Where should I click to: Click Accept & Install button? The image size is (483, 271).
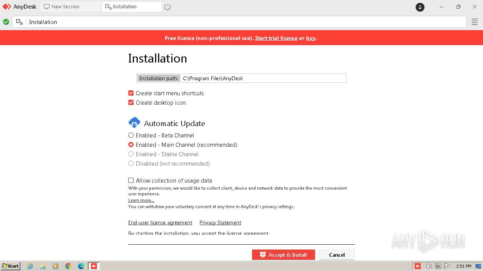(x=283, y=255)
